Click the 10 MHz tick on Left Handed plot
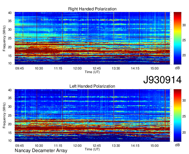189x154 pixels. pyautogui.click(x=10, y=141)
